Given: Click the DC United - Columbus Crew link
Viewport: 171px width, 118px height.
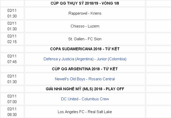Looking at the screenshot, I should [x=85, y=99].
